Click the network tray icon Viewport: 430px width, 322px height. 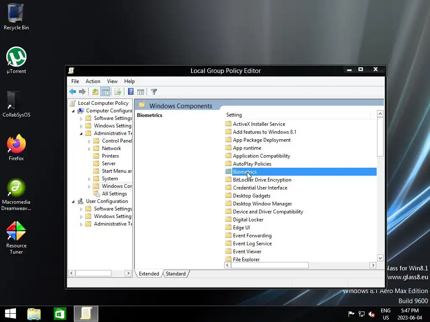[362, 314]
